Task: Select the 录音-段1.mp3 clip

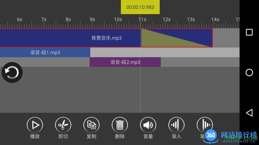Action: tap(45, 52)
